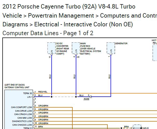The width and height of the screenshot is (157, 129).
Task: Click the splice dot under DC/DC converter wire
Action: pyautogui.click(x=51, y=97)
